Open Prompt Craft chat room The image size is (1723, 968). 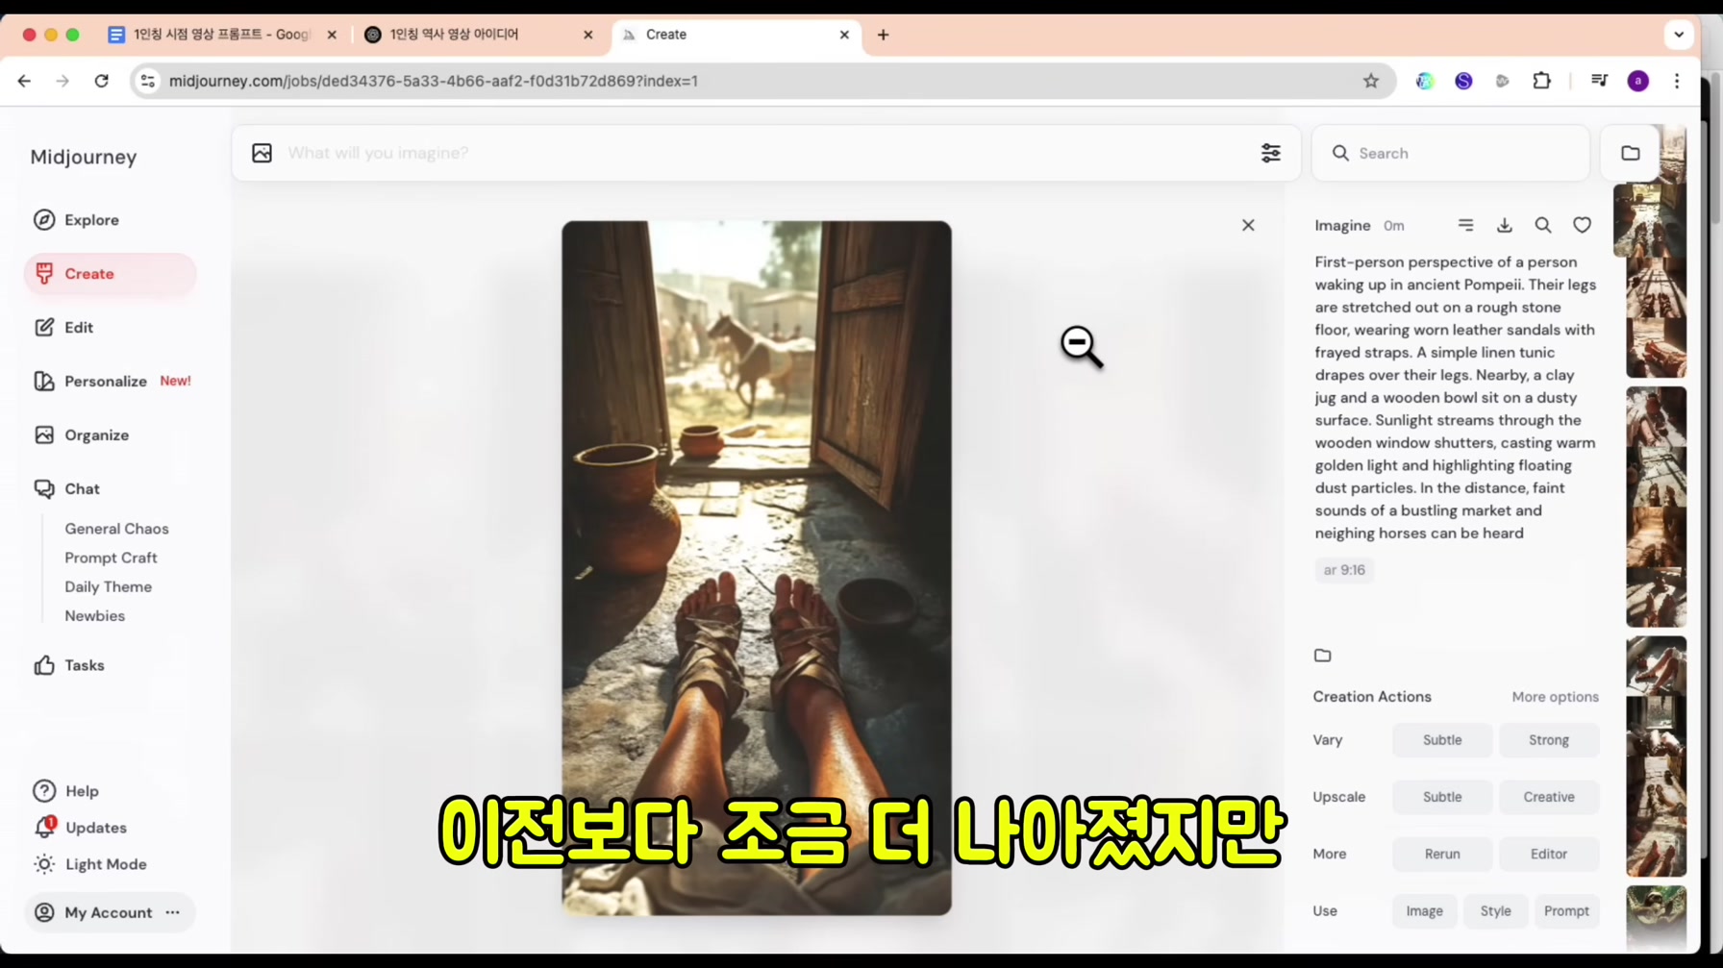111,558
